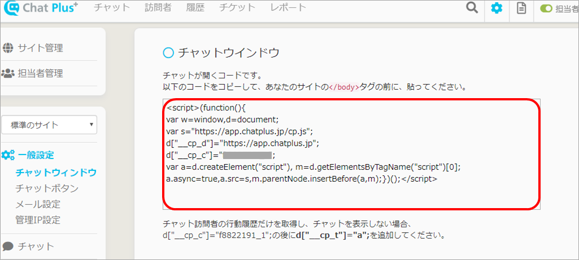This screenshot has width=579, height=260.
Task: Expand the チャット sidebar section
Action: click(36, 246)
